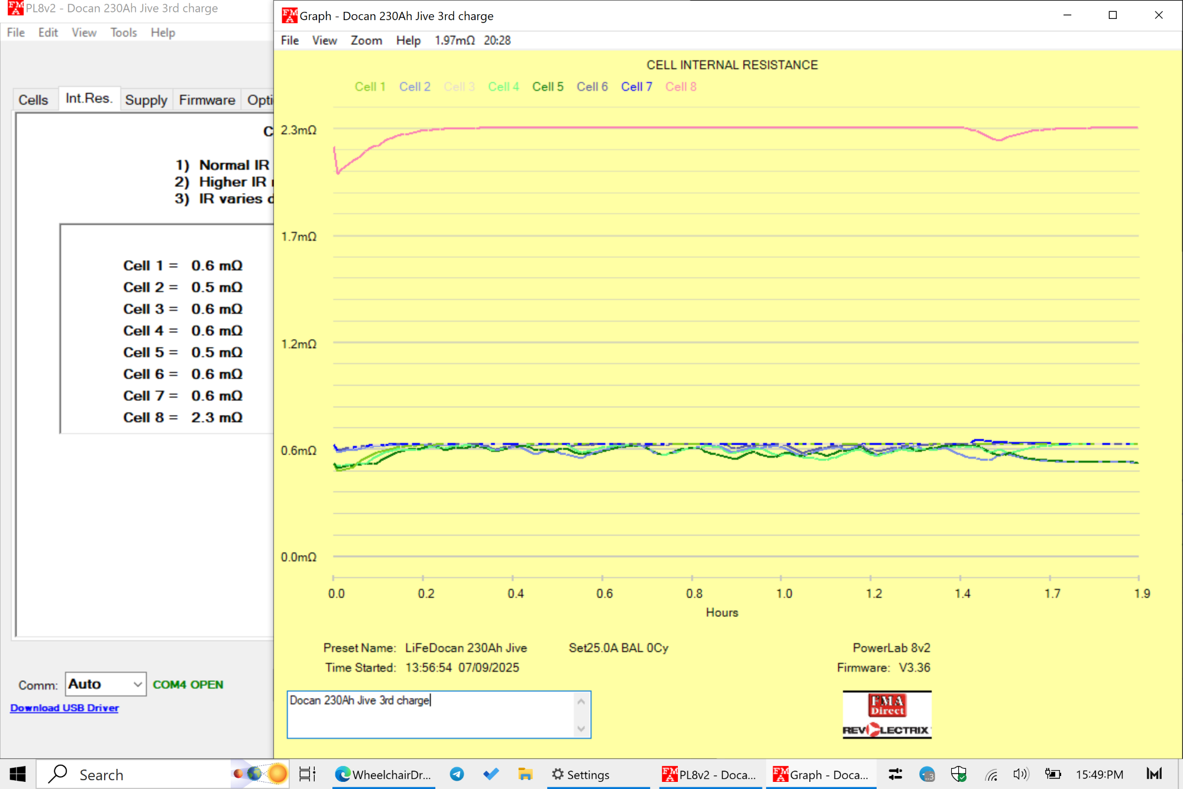Switch to the Cells tab
The width and height of the screenshot is (1183, 789).
(x=33, y=100)
